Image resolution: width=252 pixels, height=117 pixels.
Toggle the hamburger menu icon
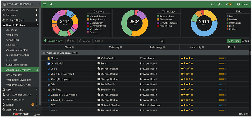pyautogui.click(x=45, y=4)
